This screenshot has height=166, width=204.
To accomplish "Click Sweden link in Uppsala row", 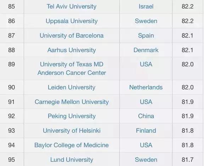I will pos(146,21).
